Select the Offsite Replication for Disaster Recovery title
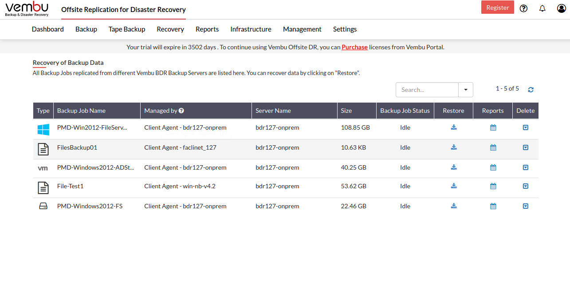 pos(123,10)
